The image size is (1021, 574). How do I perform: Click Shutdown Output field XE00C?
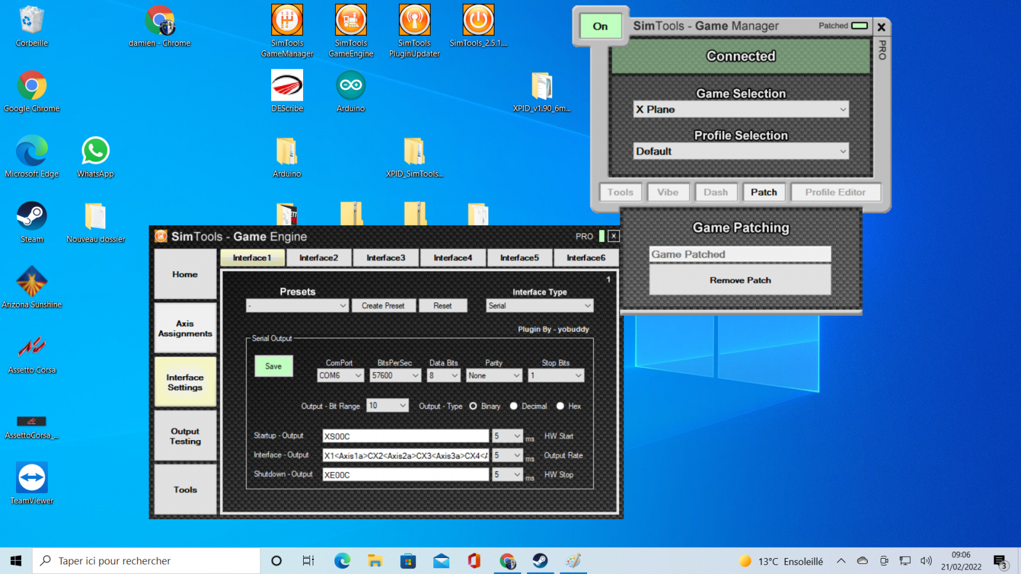(405, 475)
